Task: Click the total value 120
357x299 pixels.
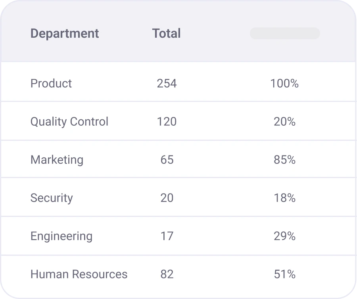Action: 167,121
